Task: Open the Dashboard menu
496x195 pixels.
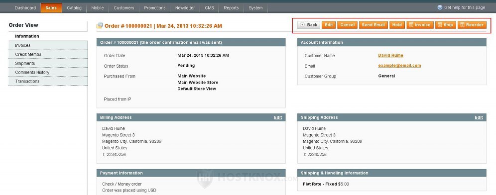Action: tap(25, 8)
